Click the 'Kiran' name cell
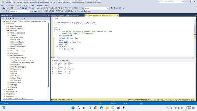197x111 pixels. (60, 73)
